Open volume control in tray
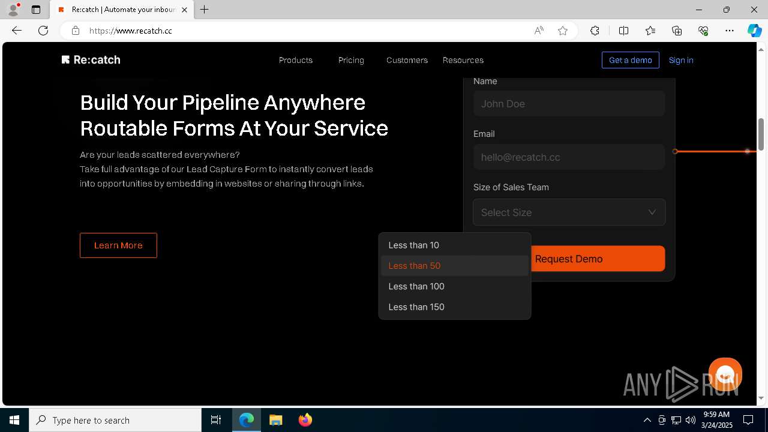The height and width of the screenshot is (432, 768). 690,420
